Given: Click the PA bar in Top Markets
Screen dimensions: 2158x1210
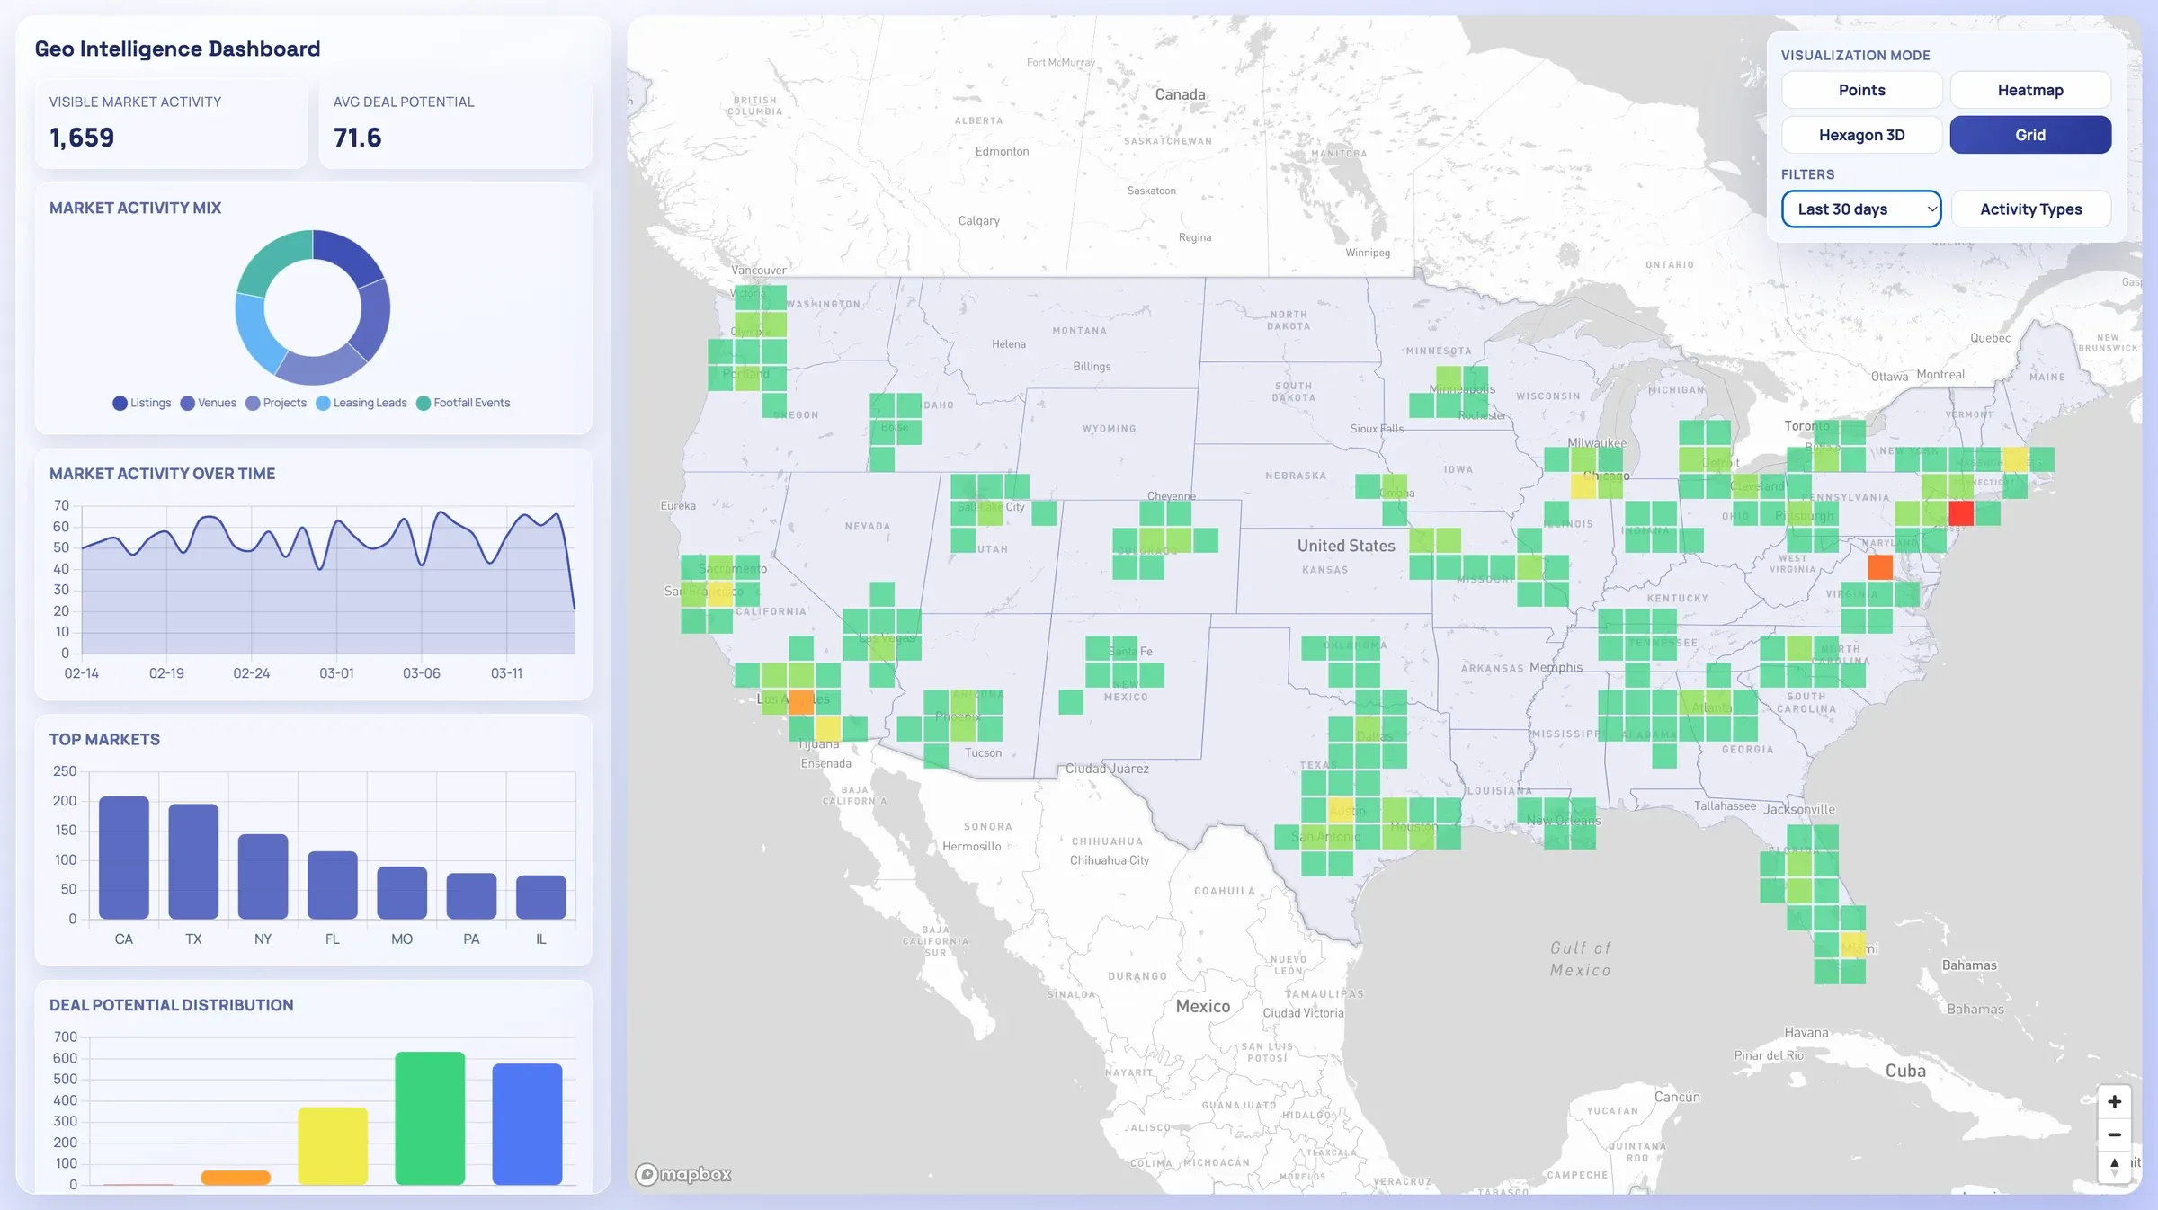Looking at the screenshot, I should click(x=471, y=896).
